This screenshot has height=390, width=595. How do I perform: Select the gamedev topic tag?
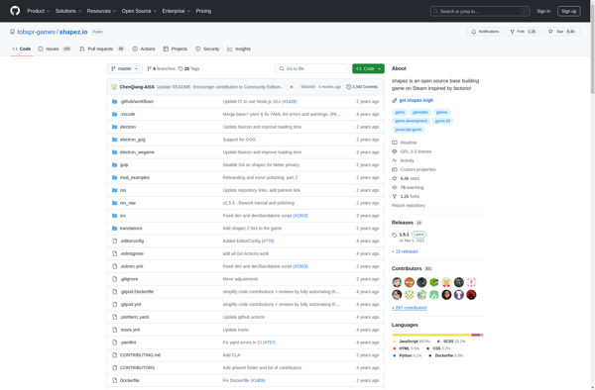[420, 112]
